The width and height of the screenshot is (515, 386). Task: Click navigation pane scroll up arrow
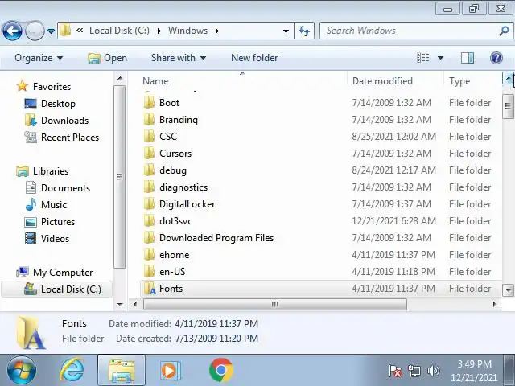120,79
